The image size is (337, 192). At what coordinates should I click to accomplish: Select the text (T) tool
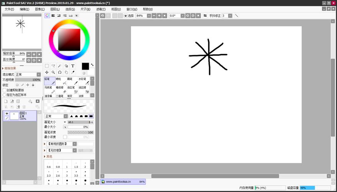[73, 66]
